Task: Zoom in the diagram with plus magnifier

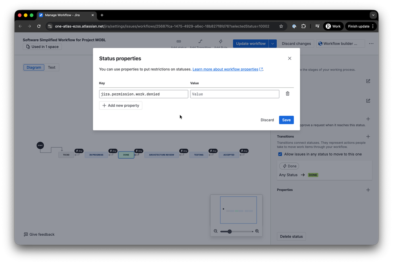Action: click(x=257, y=231)
